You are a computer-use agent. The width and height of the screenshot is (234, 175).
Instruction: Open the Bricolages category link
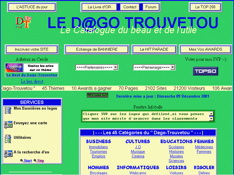click(x=98, y=173)
